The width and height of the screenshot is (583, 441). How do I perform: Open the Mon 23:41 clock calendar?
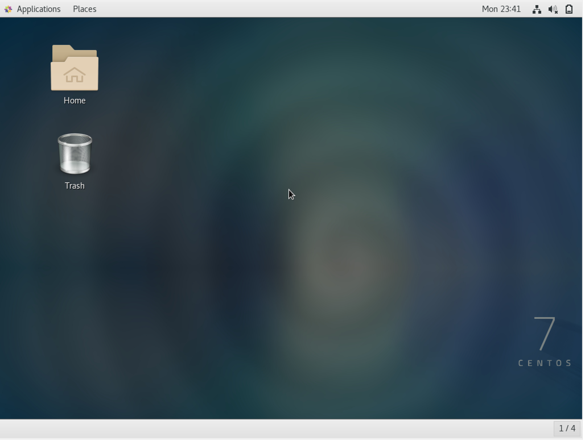point(501,9)
